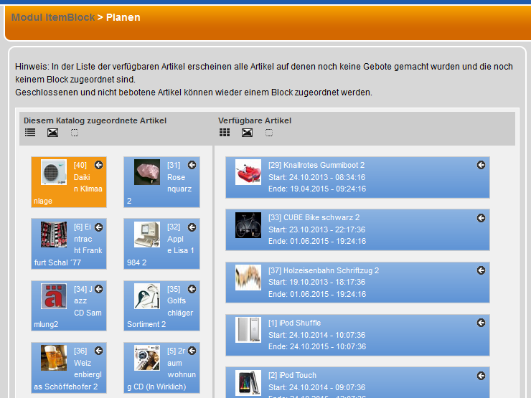Click 'Start: 24.10.2013 - 08:34:16' text
The image size is (531, 398).
point(316,177)
